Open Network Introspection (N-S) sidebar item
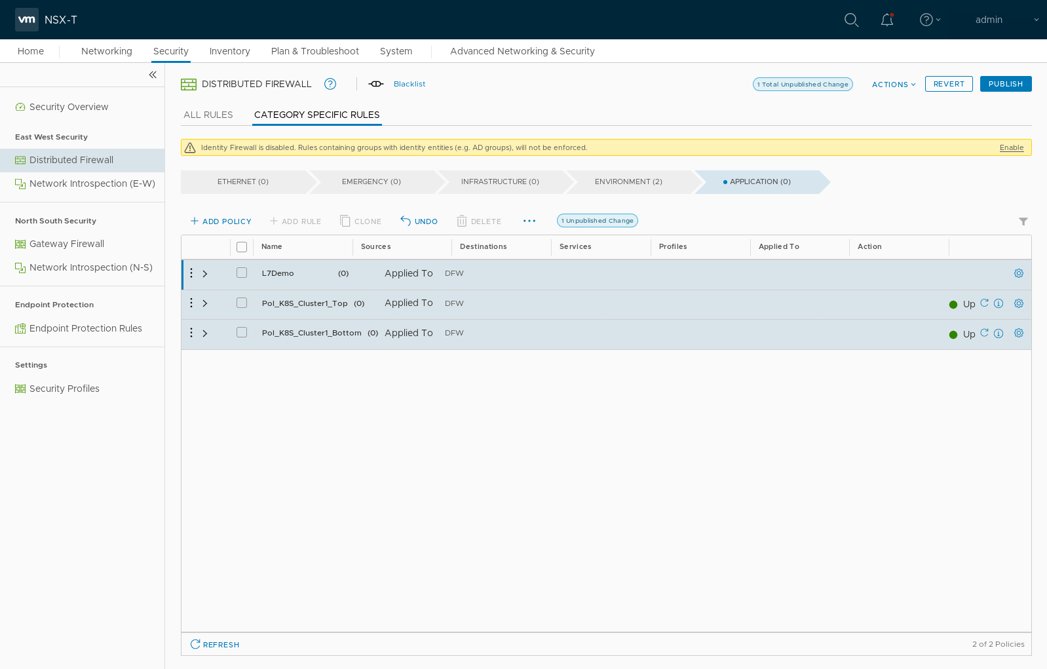This screenshot has height=669, width=1047. click(84, 267)
